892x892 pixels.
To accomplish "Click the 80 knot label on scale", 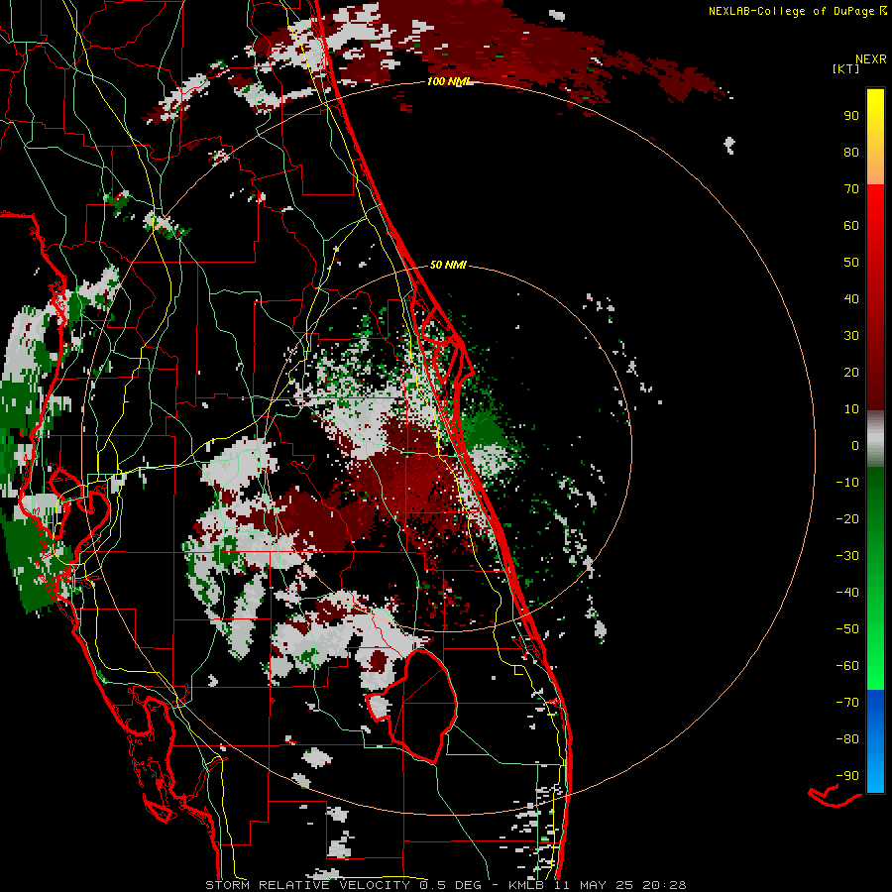I will pyautogui.click(x=851, y=153).
